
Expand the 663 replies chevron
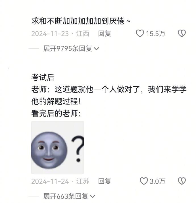tap(93, 196)
